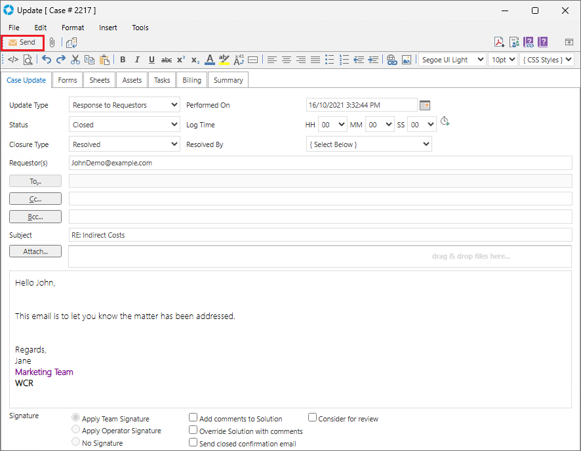Click the purple help book icon with link
The width and height of the screenshot is (581, 451).
click(529, 42)
